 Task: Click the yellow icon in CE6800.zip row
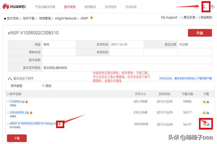[x=204, y=102]
